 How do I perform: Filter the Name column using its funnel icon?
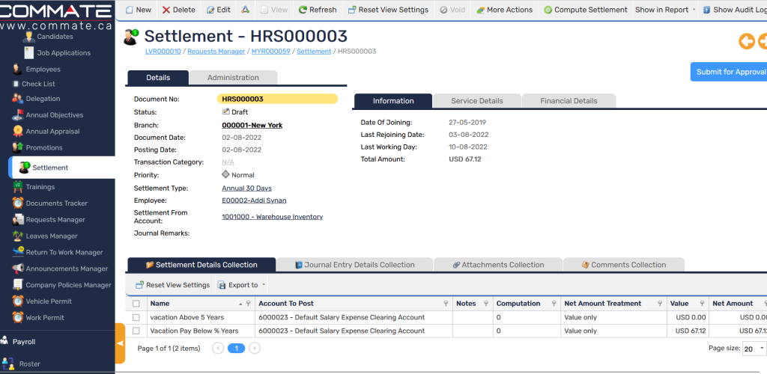point(247,304)
